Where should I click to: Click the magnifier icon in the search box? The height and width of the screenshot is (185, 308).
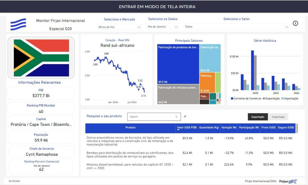177,117
